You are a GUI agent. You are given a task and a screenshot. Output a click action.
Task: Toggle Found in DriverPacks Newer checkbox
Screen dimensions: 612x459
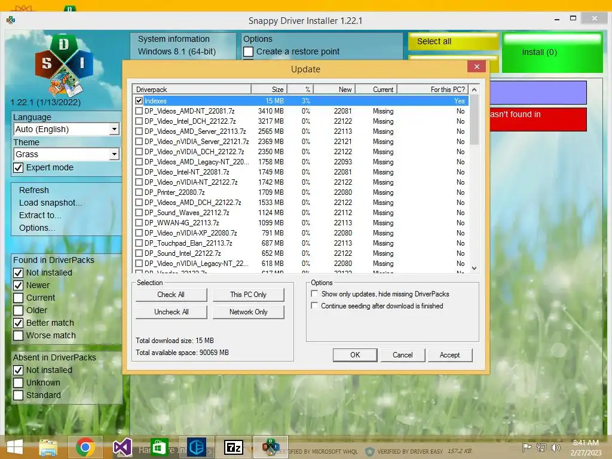click(x=19, y=285)
